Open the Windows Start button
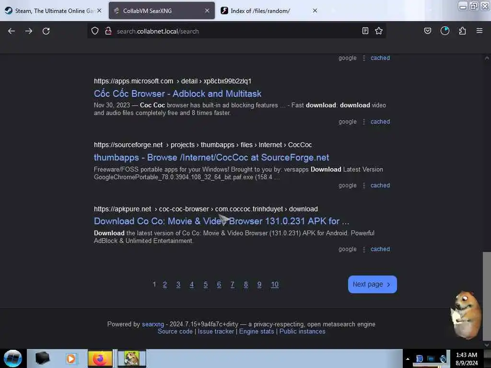 (13, 358)
